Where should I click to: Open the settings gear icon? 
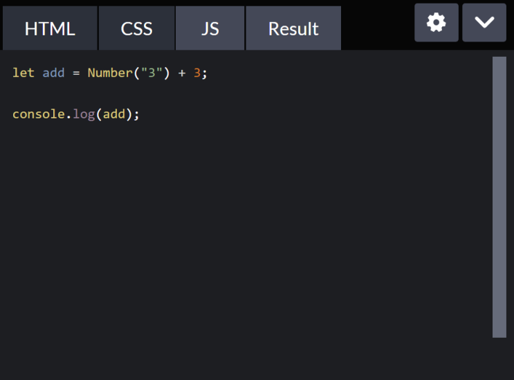click(436, 23)
